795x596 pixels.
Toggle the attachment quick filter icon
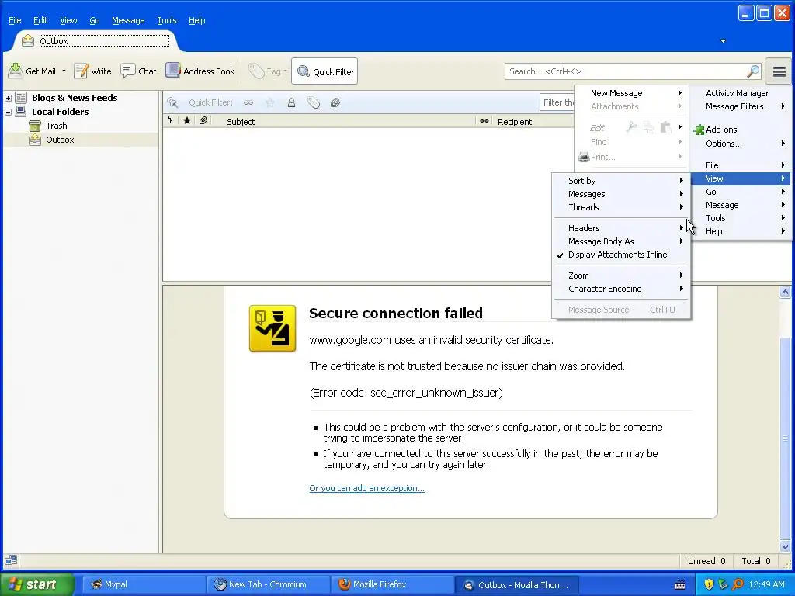point(335,103)
